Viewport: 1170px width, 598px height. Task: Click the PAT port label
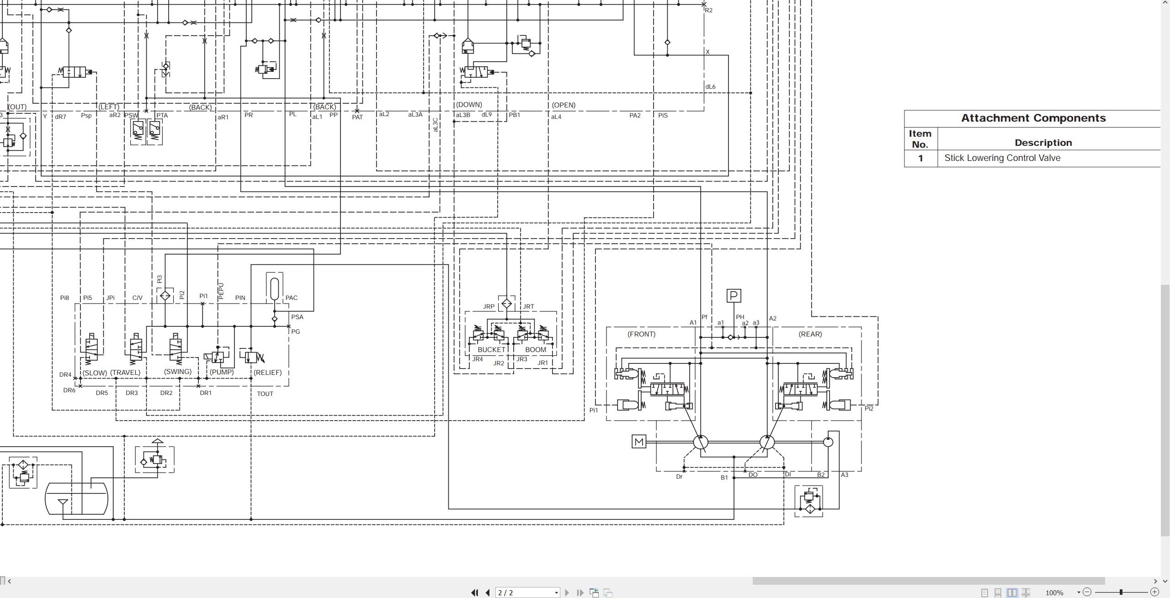[357, 117]
